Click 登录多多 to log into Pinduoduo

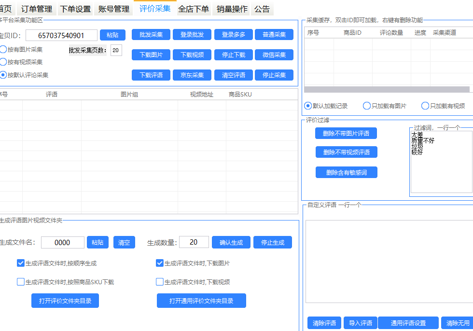(x=233, y=35)
